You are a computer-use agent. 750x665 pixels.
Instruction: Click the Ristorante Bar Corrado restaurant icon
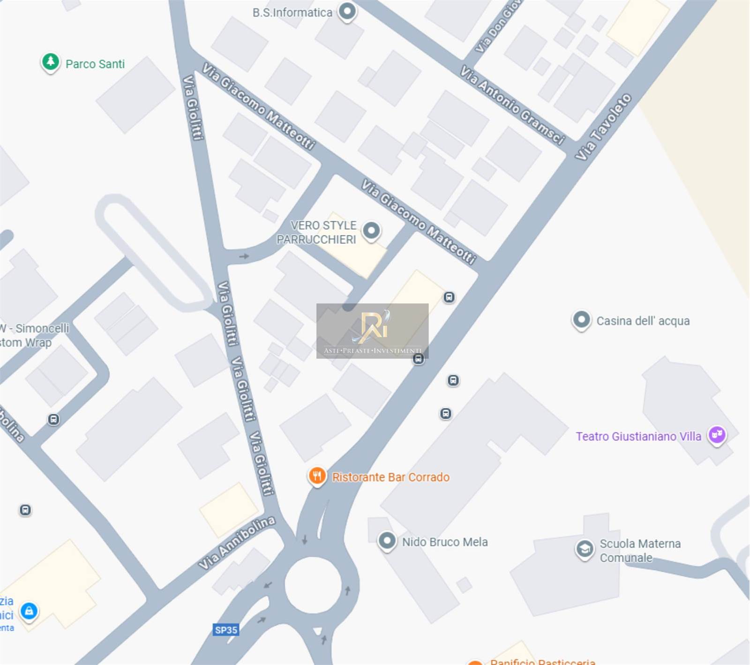click(317, 476)
